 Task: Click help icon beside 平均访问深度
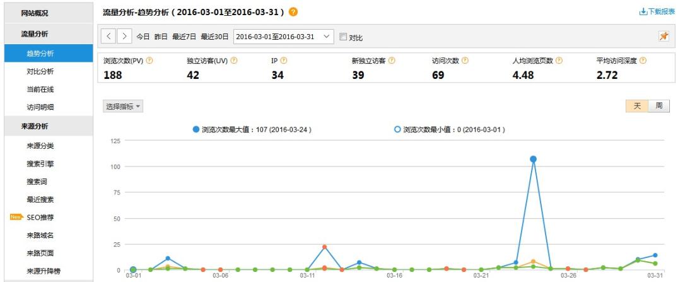pos(643,61)
